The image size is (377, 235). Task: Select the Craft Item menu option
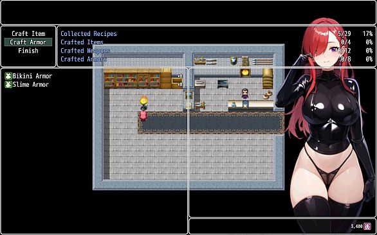(x=28, y=33)
